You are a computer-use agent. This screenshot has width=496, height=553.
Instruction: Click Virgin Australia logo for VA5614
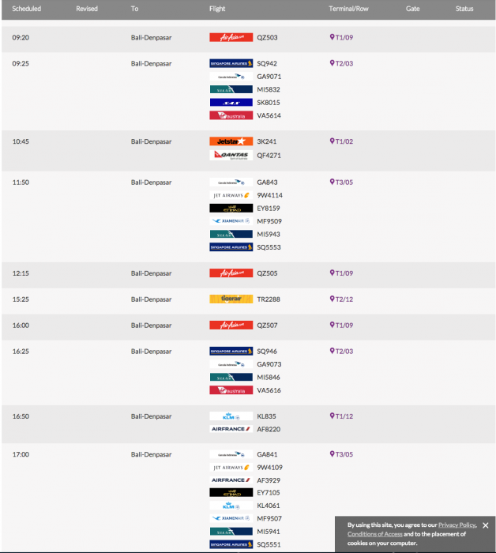pos(231,115)
